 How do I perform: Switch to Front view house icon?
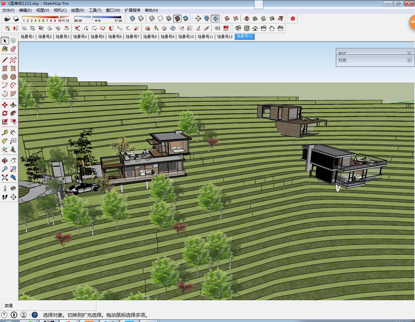255,28
